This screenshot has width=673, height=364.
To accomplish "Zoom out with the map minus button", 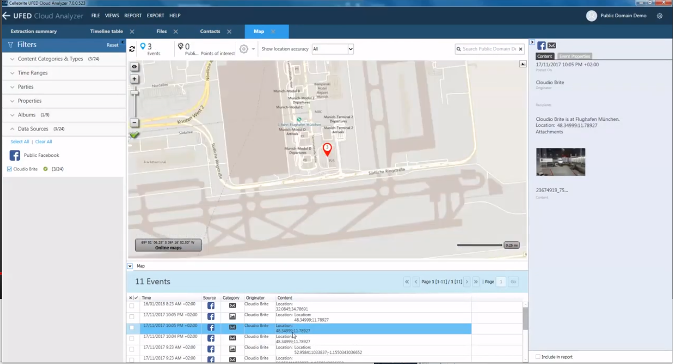I will pos(134,123).
